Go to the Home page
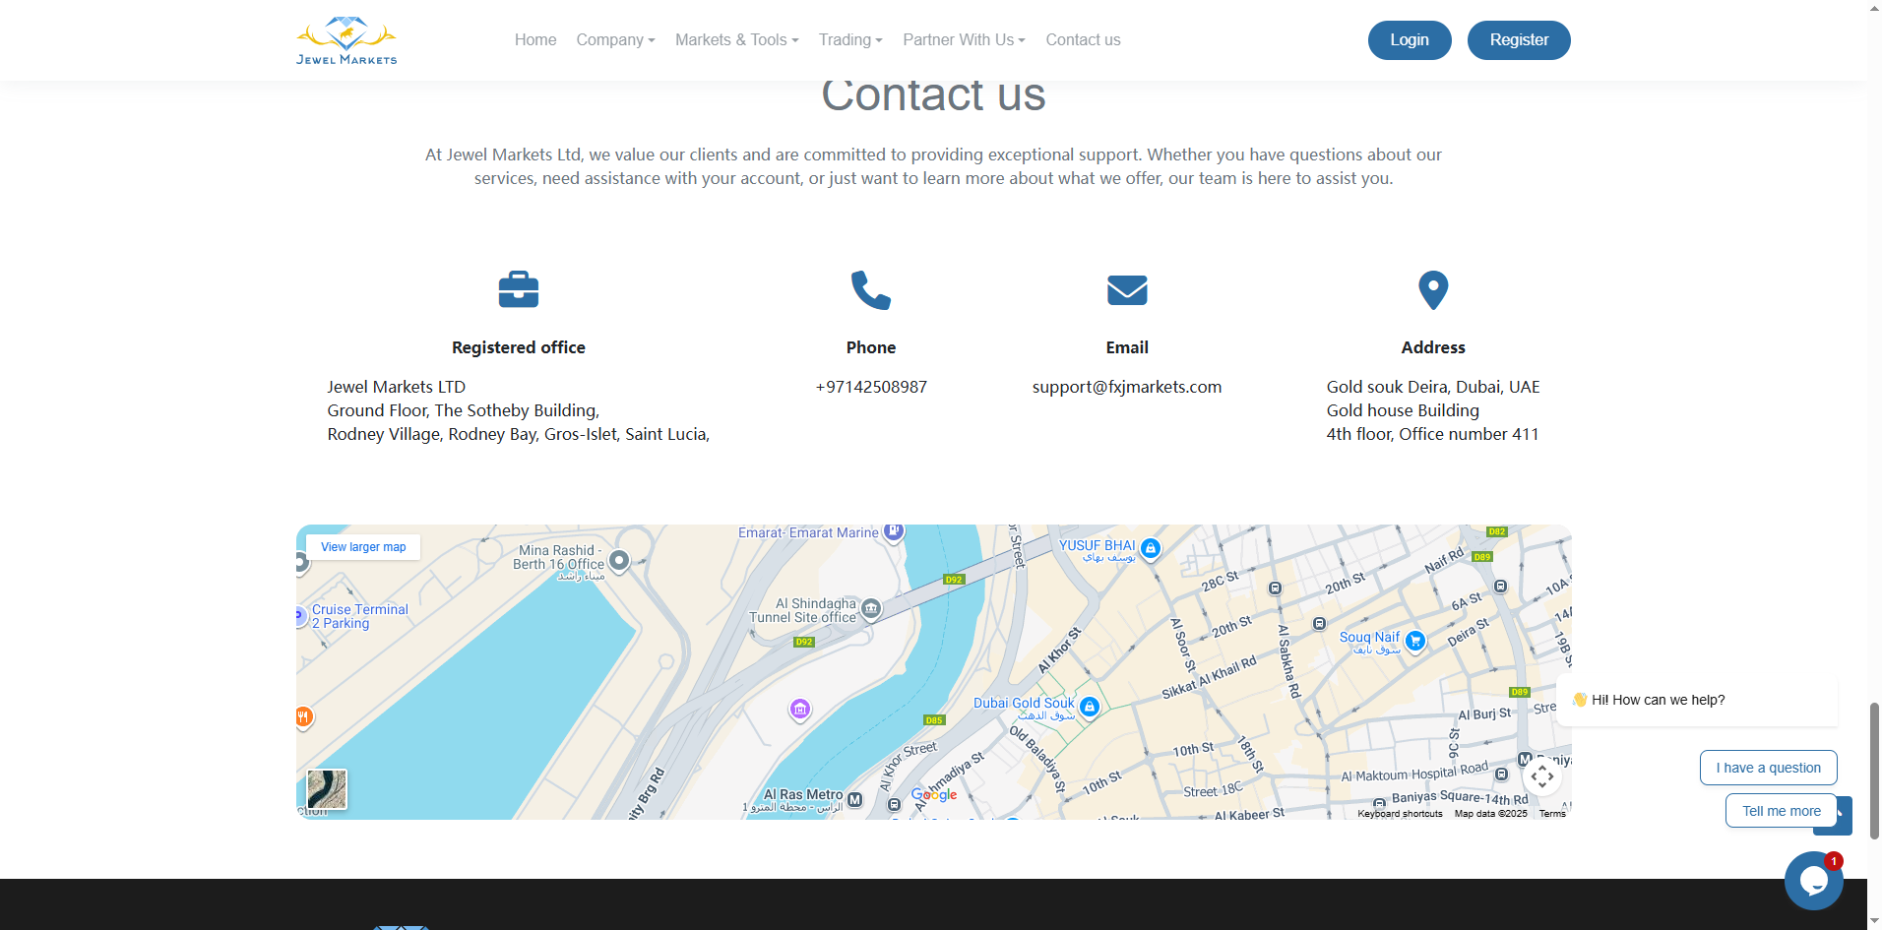Screen dimensions: 1882x930 click(535, 40)
